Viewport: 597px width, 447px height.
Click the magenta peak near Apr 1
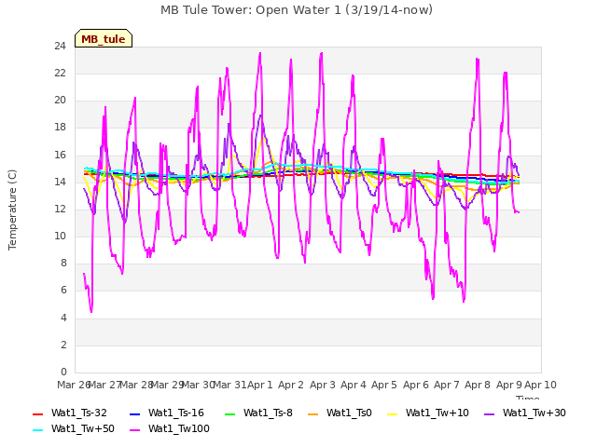pyautogui.click(x=260, y=54)
